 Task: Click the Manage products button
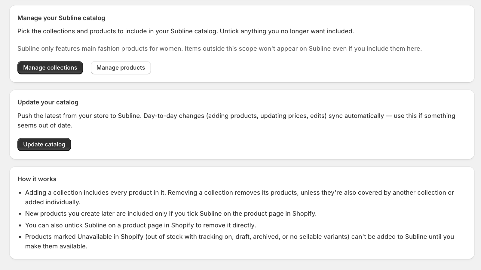[121, 68]
